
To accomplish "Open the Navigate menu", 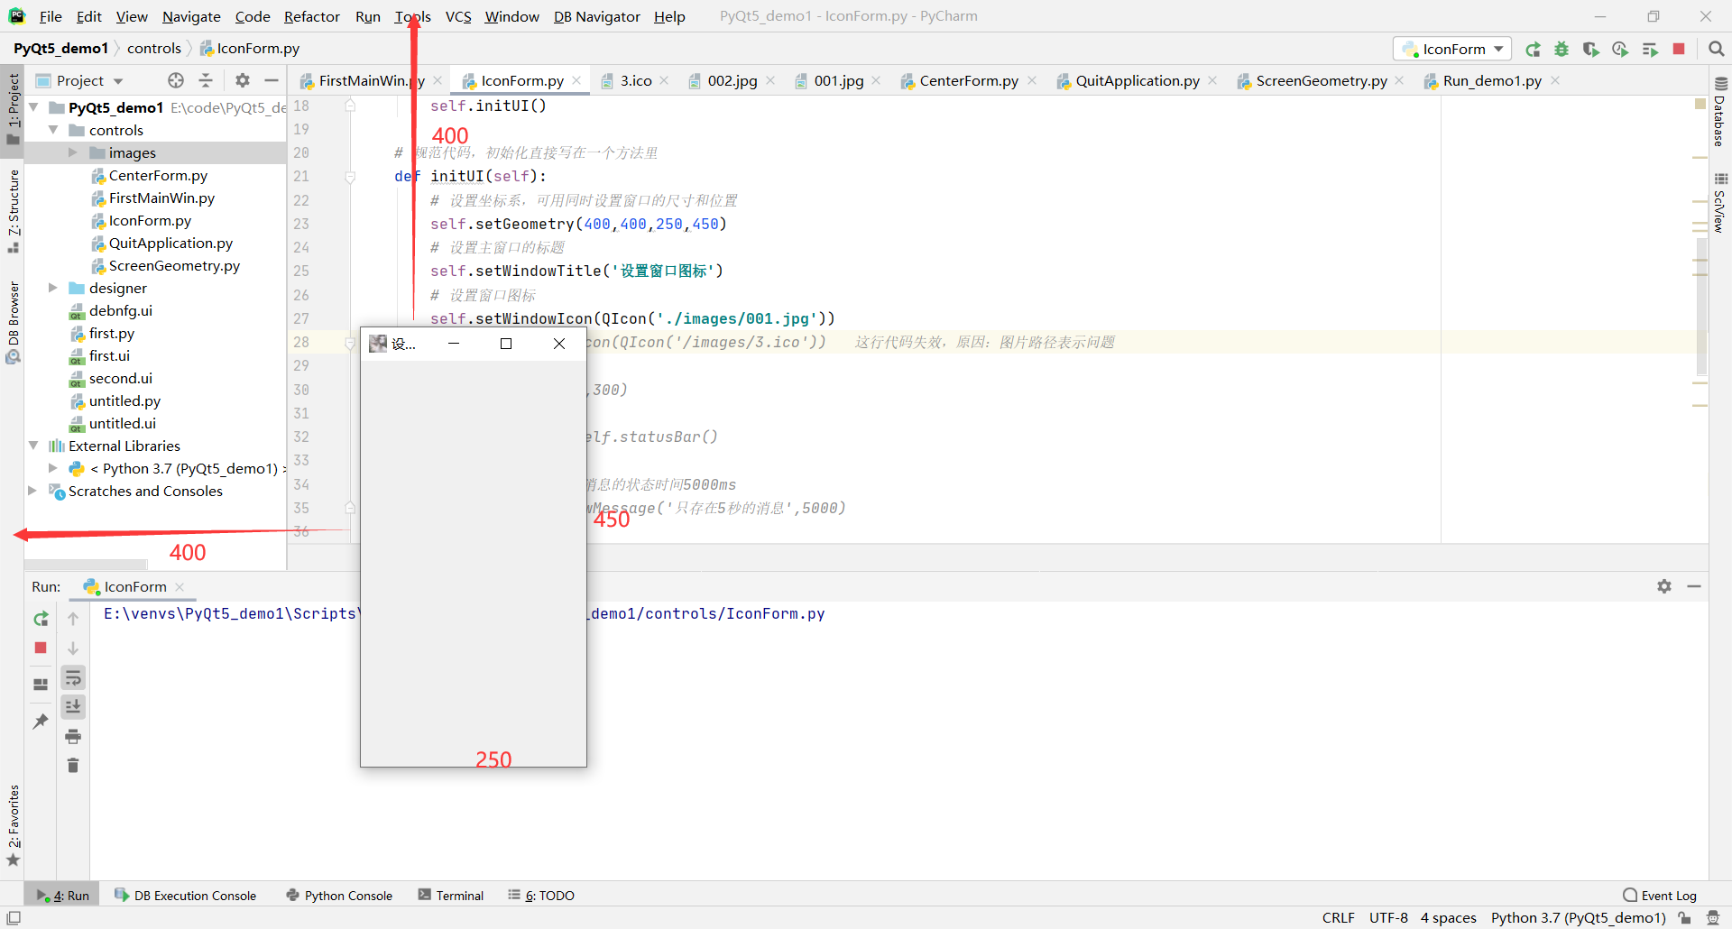I will [191, 16].
